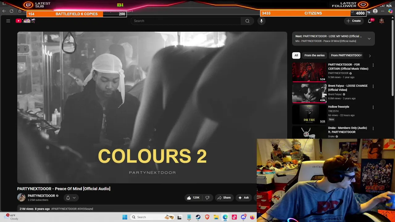
Task: Open subscription options dropdown chevron
Action: [x=74, y=198]
